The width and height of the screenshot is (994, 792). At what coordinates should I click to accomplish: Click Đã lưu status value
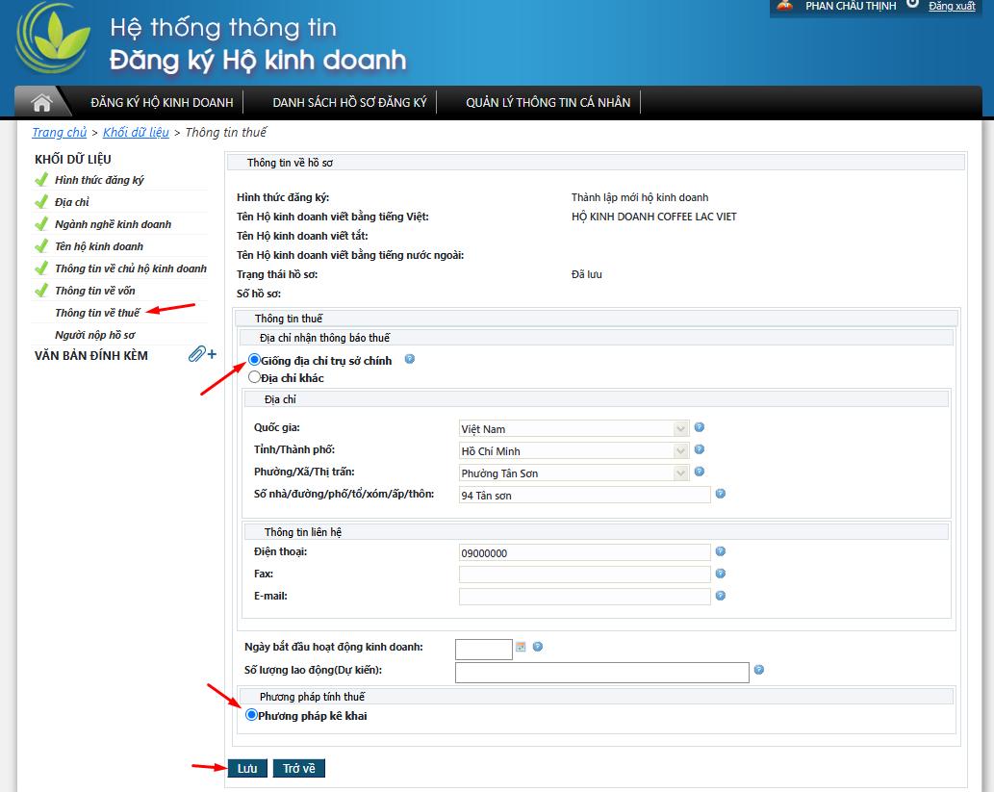(586, 274)
